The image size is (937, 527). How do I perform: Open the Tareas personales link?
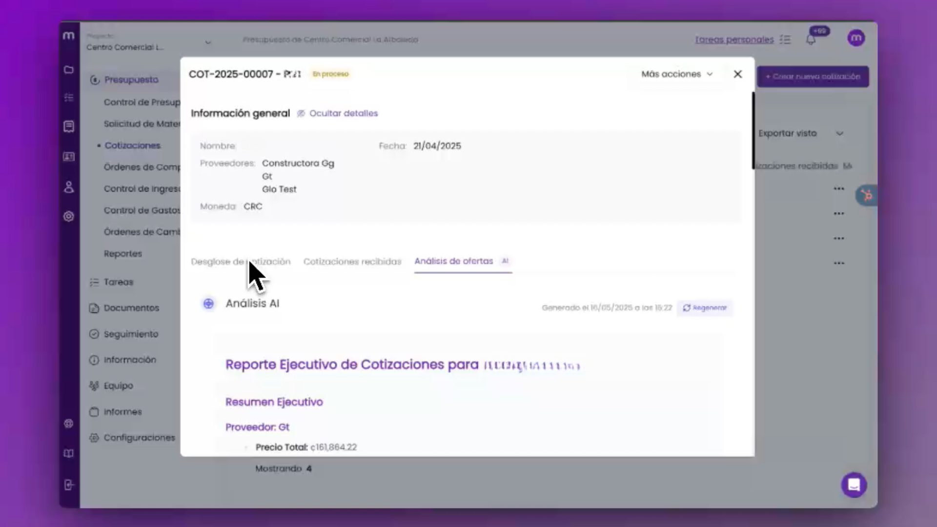(734, 40)
